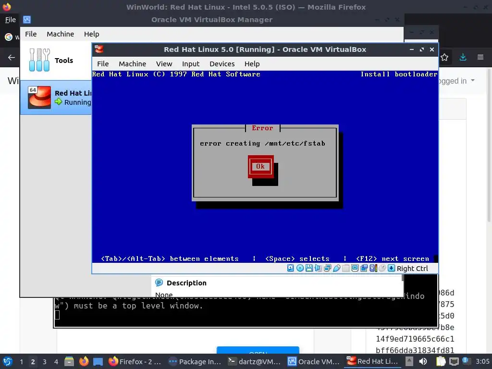The image size is (492, 369).
Task: Open Firefox File menu
Action: pos(11,20)
